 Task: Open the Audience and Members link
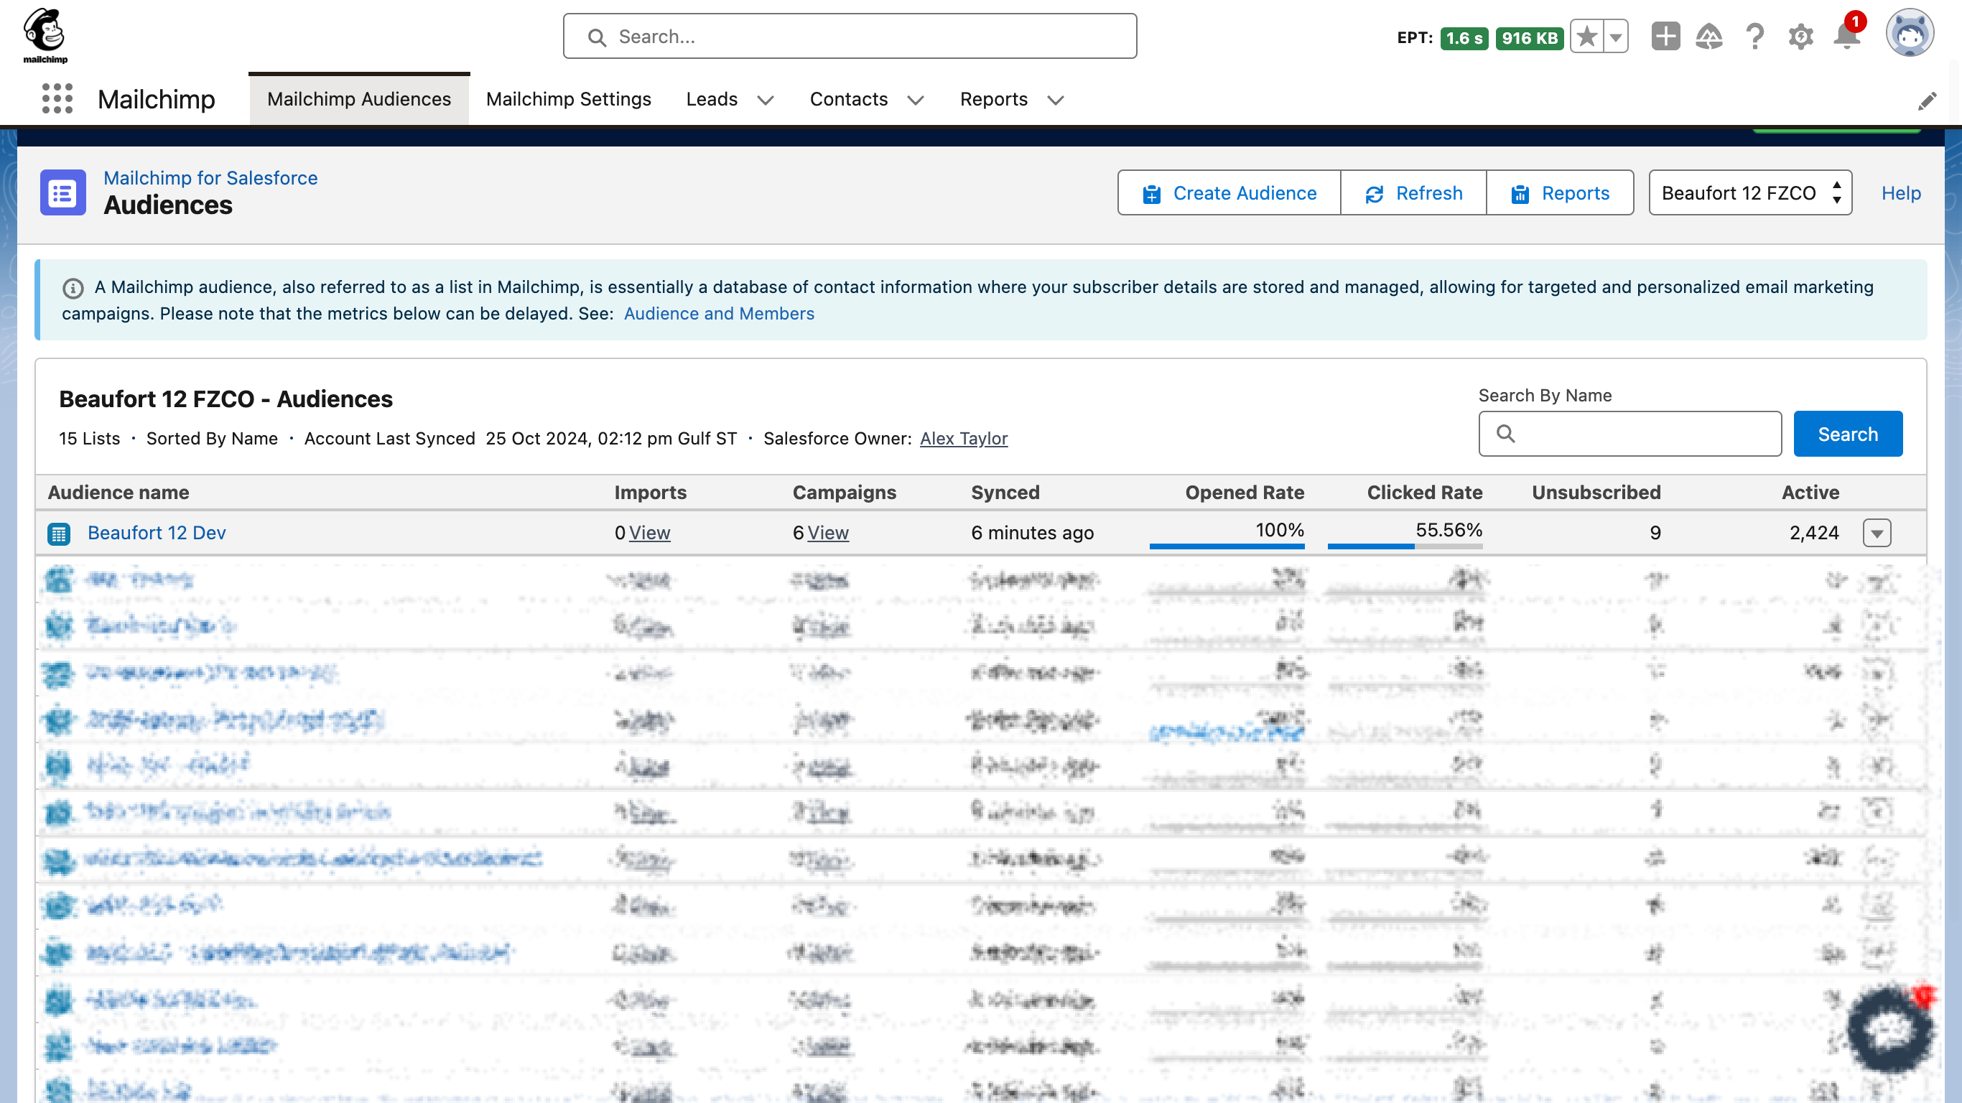[719, 313]
